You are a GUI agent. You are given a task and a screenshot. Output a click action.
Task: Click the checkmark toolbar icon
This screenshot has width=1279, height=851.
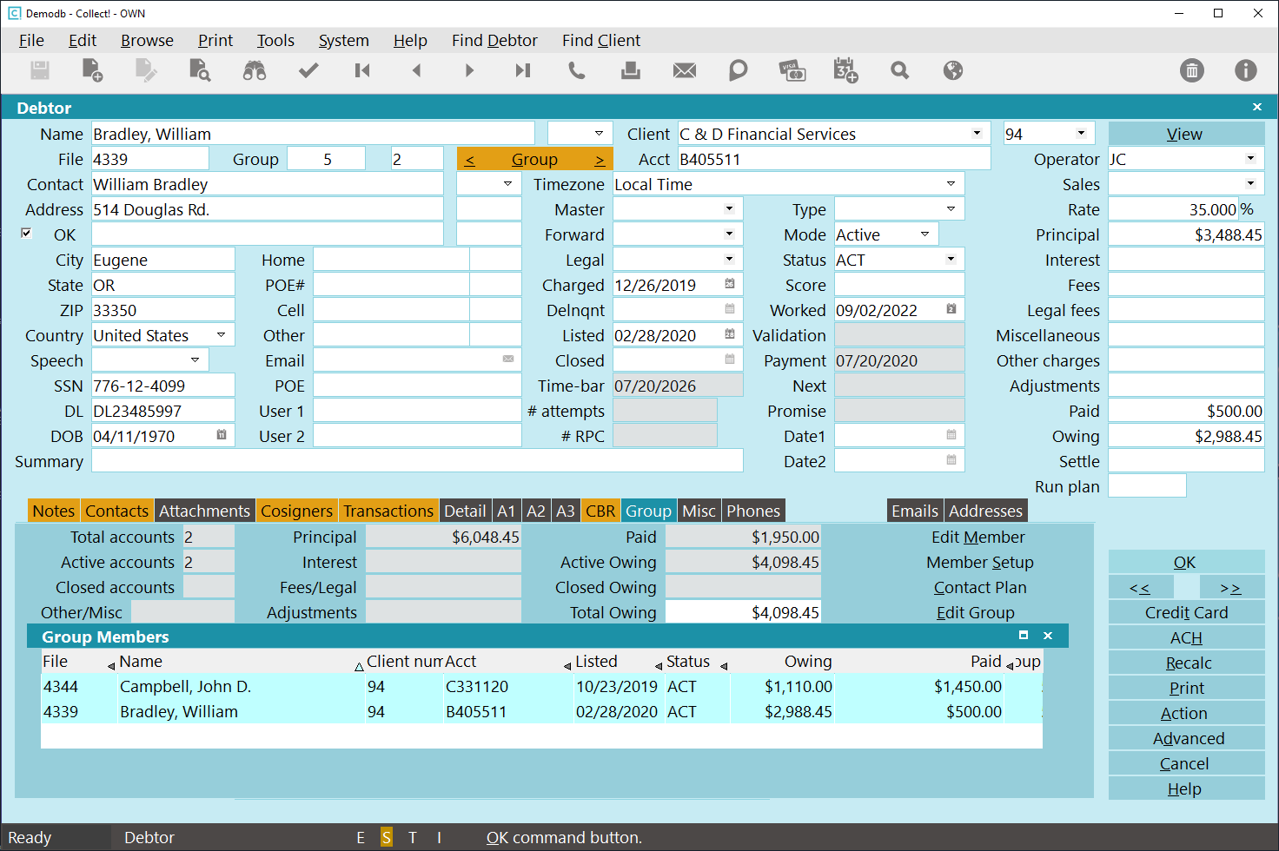coord(308,70)
